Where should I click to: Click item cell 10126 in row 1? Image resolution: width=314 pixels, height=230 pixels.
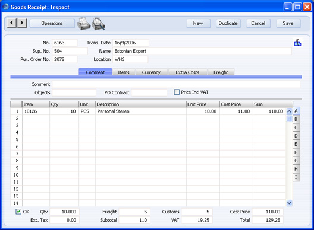36,111
